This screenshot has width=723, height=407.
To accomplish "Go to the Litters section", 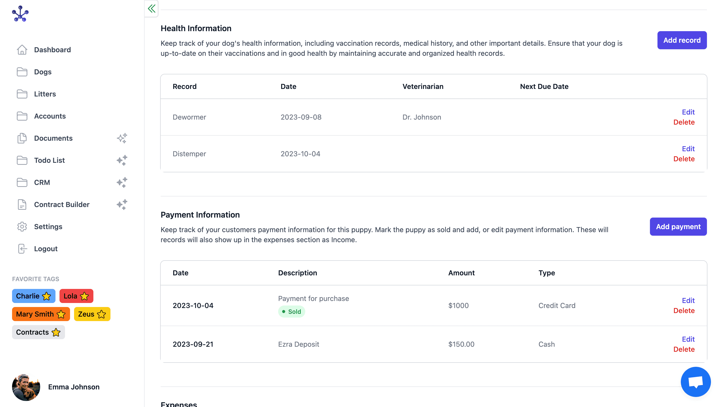I will pos(45,94).
